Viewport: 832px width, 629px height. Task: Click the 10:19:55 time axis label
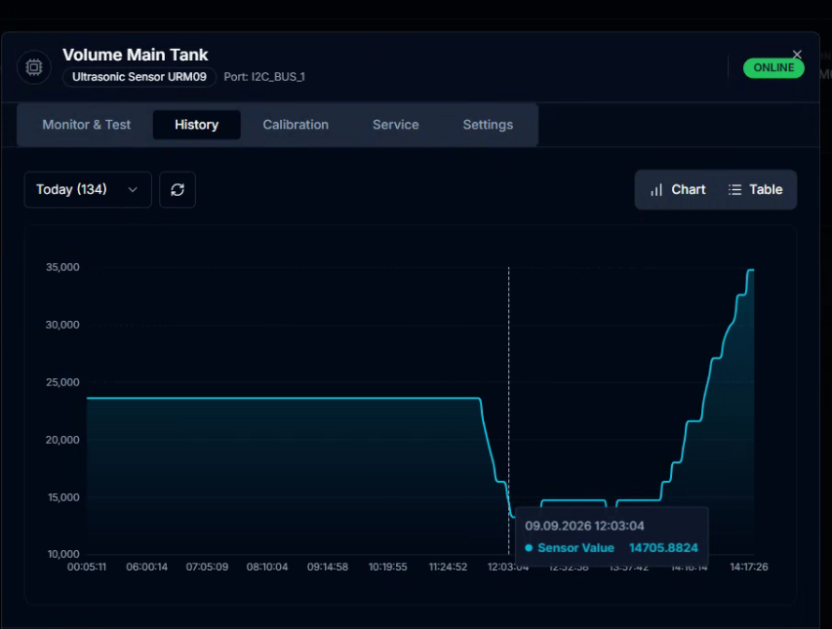[x=388, y=567]
